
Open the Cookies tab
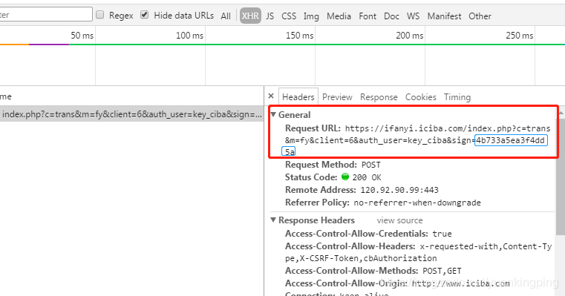(x=420, y=97)
